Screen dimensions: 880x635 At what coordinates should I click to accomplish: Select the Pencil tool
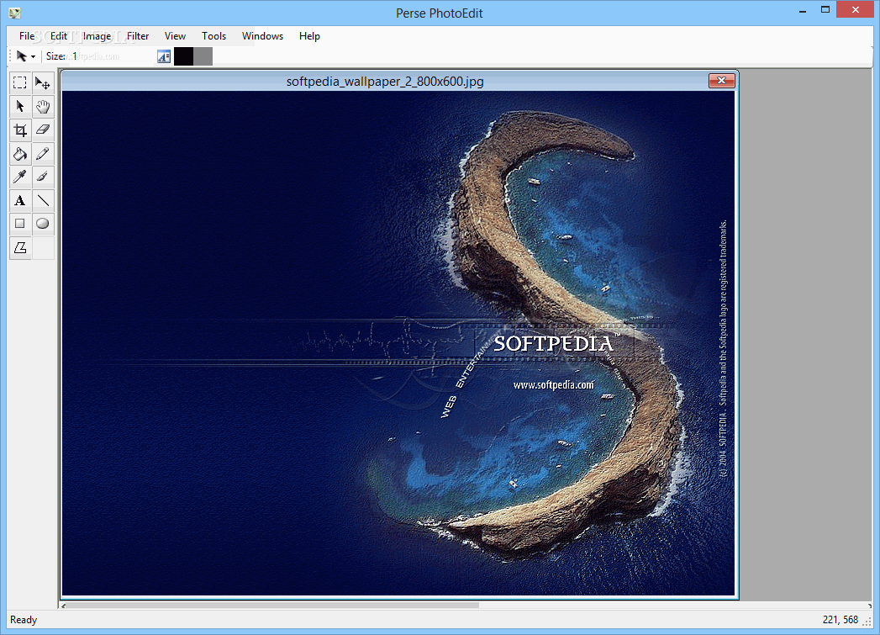pos(43,153)
